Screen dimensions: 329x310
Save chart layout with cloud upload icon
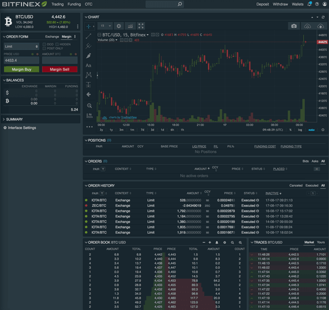(320, 26)
